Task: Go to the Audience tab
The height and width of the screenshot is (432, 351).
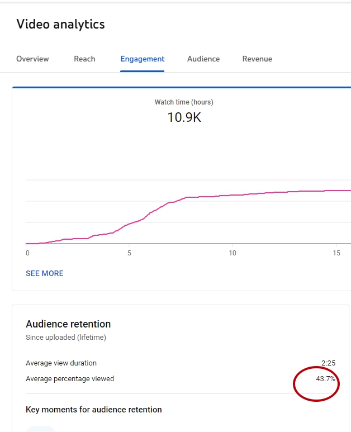Action: click(203, 59)
